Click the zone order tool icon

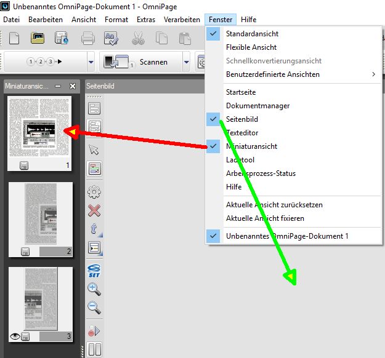coord(94,169)
